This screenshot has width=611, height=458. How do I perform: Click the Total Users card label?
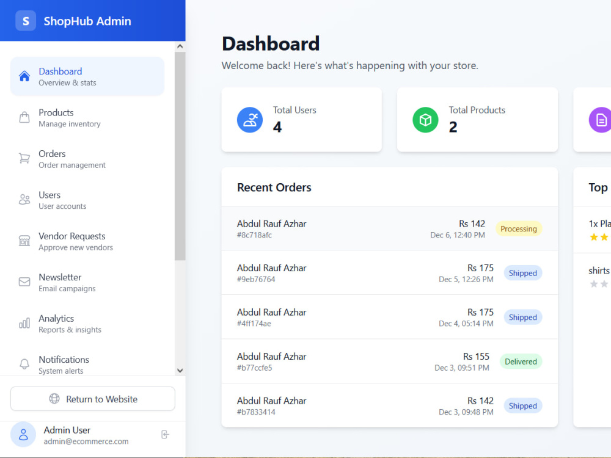[295, 110]
